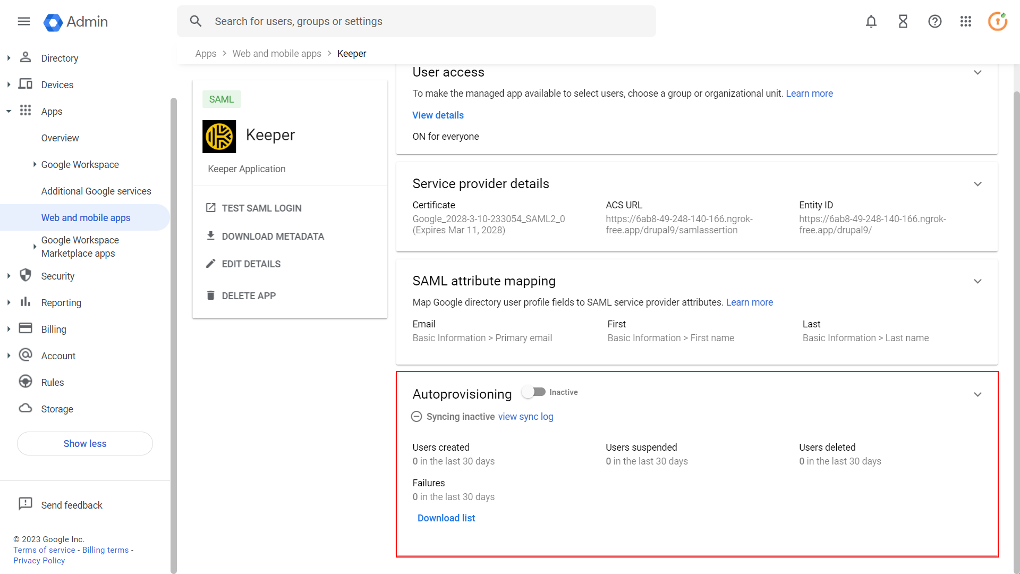Image resolution: width=1020 pixels, height=574 pixels.
Task: Click Web and mobile apps breadcrumb
Action: coord(277,54)
